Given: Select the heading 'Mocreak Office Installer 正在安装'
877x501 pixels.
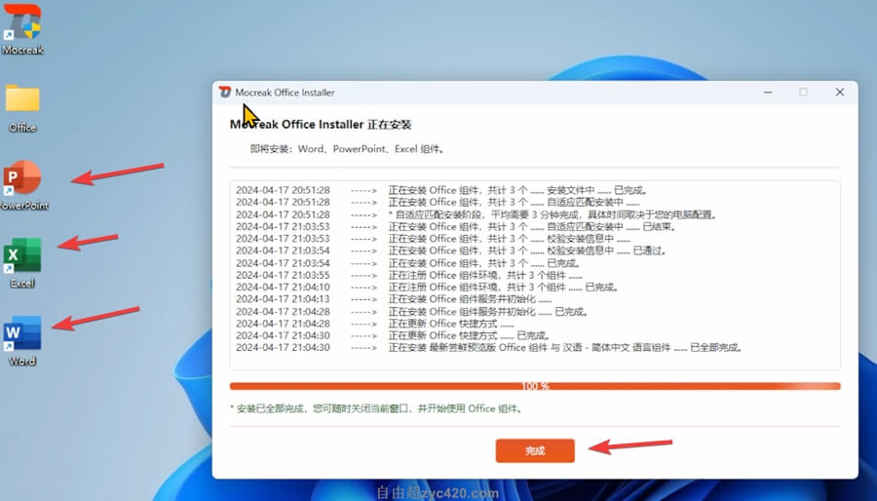Looking at the screenshot, I should pyautogui.click(x=321, y=125).
